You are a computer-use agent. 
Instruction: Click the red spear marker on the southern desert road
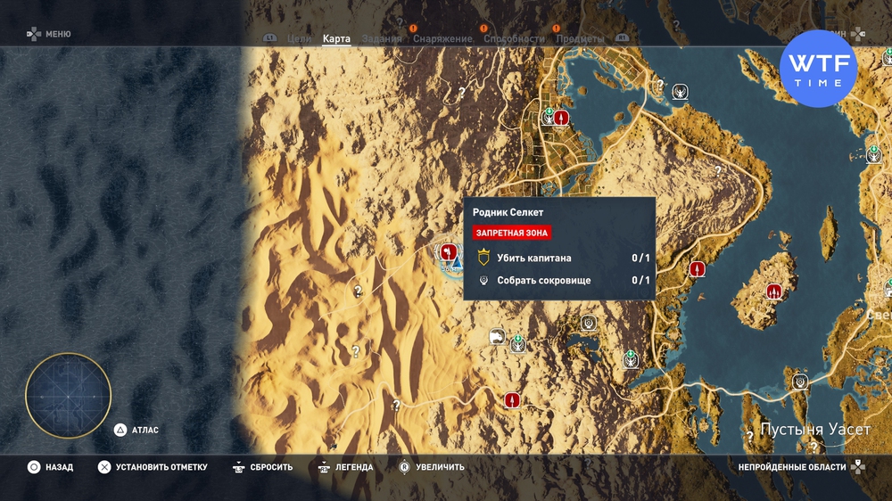(x=512, y=399)
